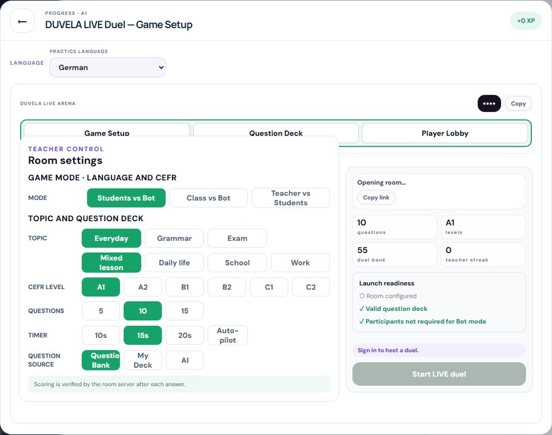Select the Mixed lesson subtopic

pyautogui.click(x=111, y=263)
